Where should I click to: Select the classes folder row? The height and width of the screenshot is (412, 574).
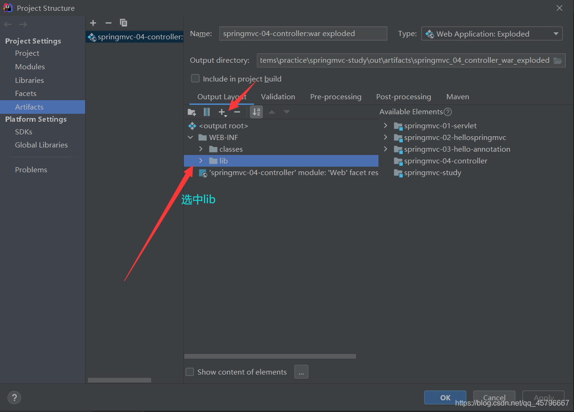(281, 149)
